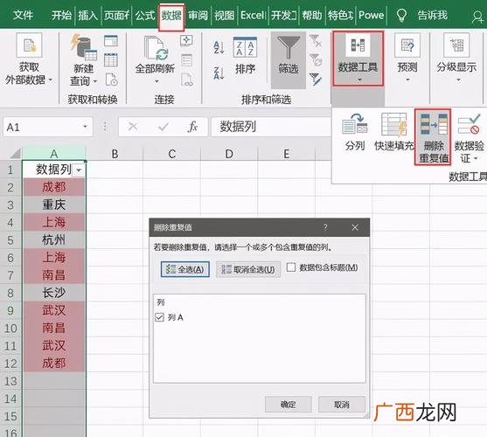
Task: Select cell A8 containing 长沙
Action: (x=54, y=293)
